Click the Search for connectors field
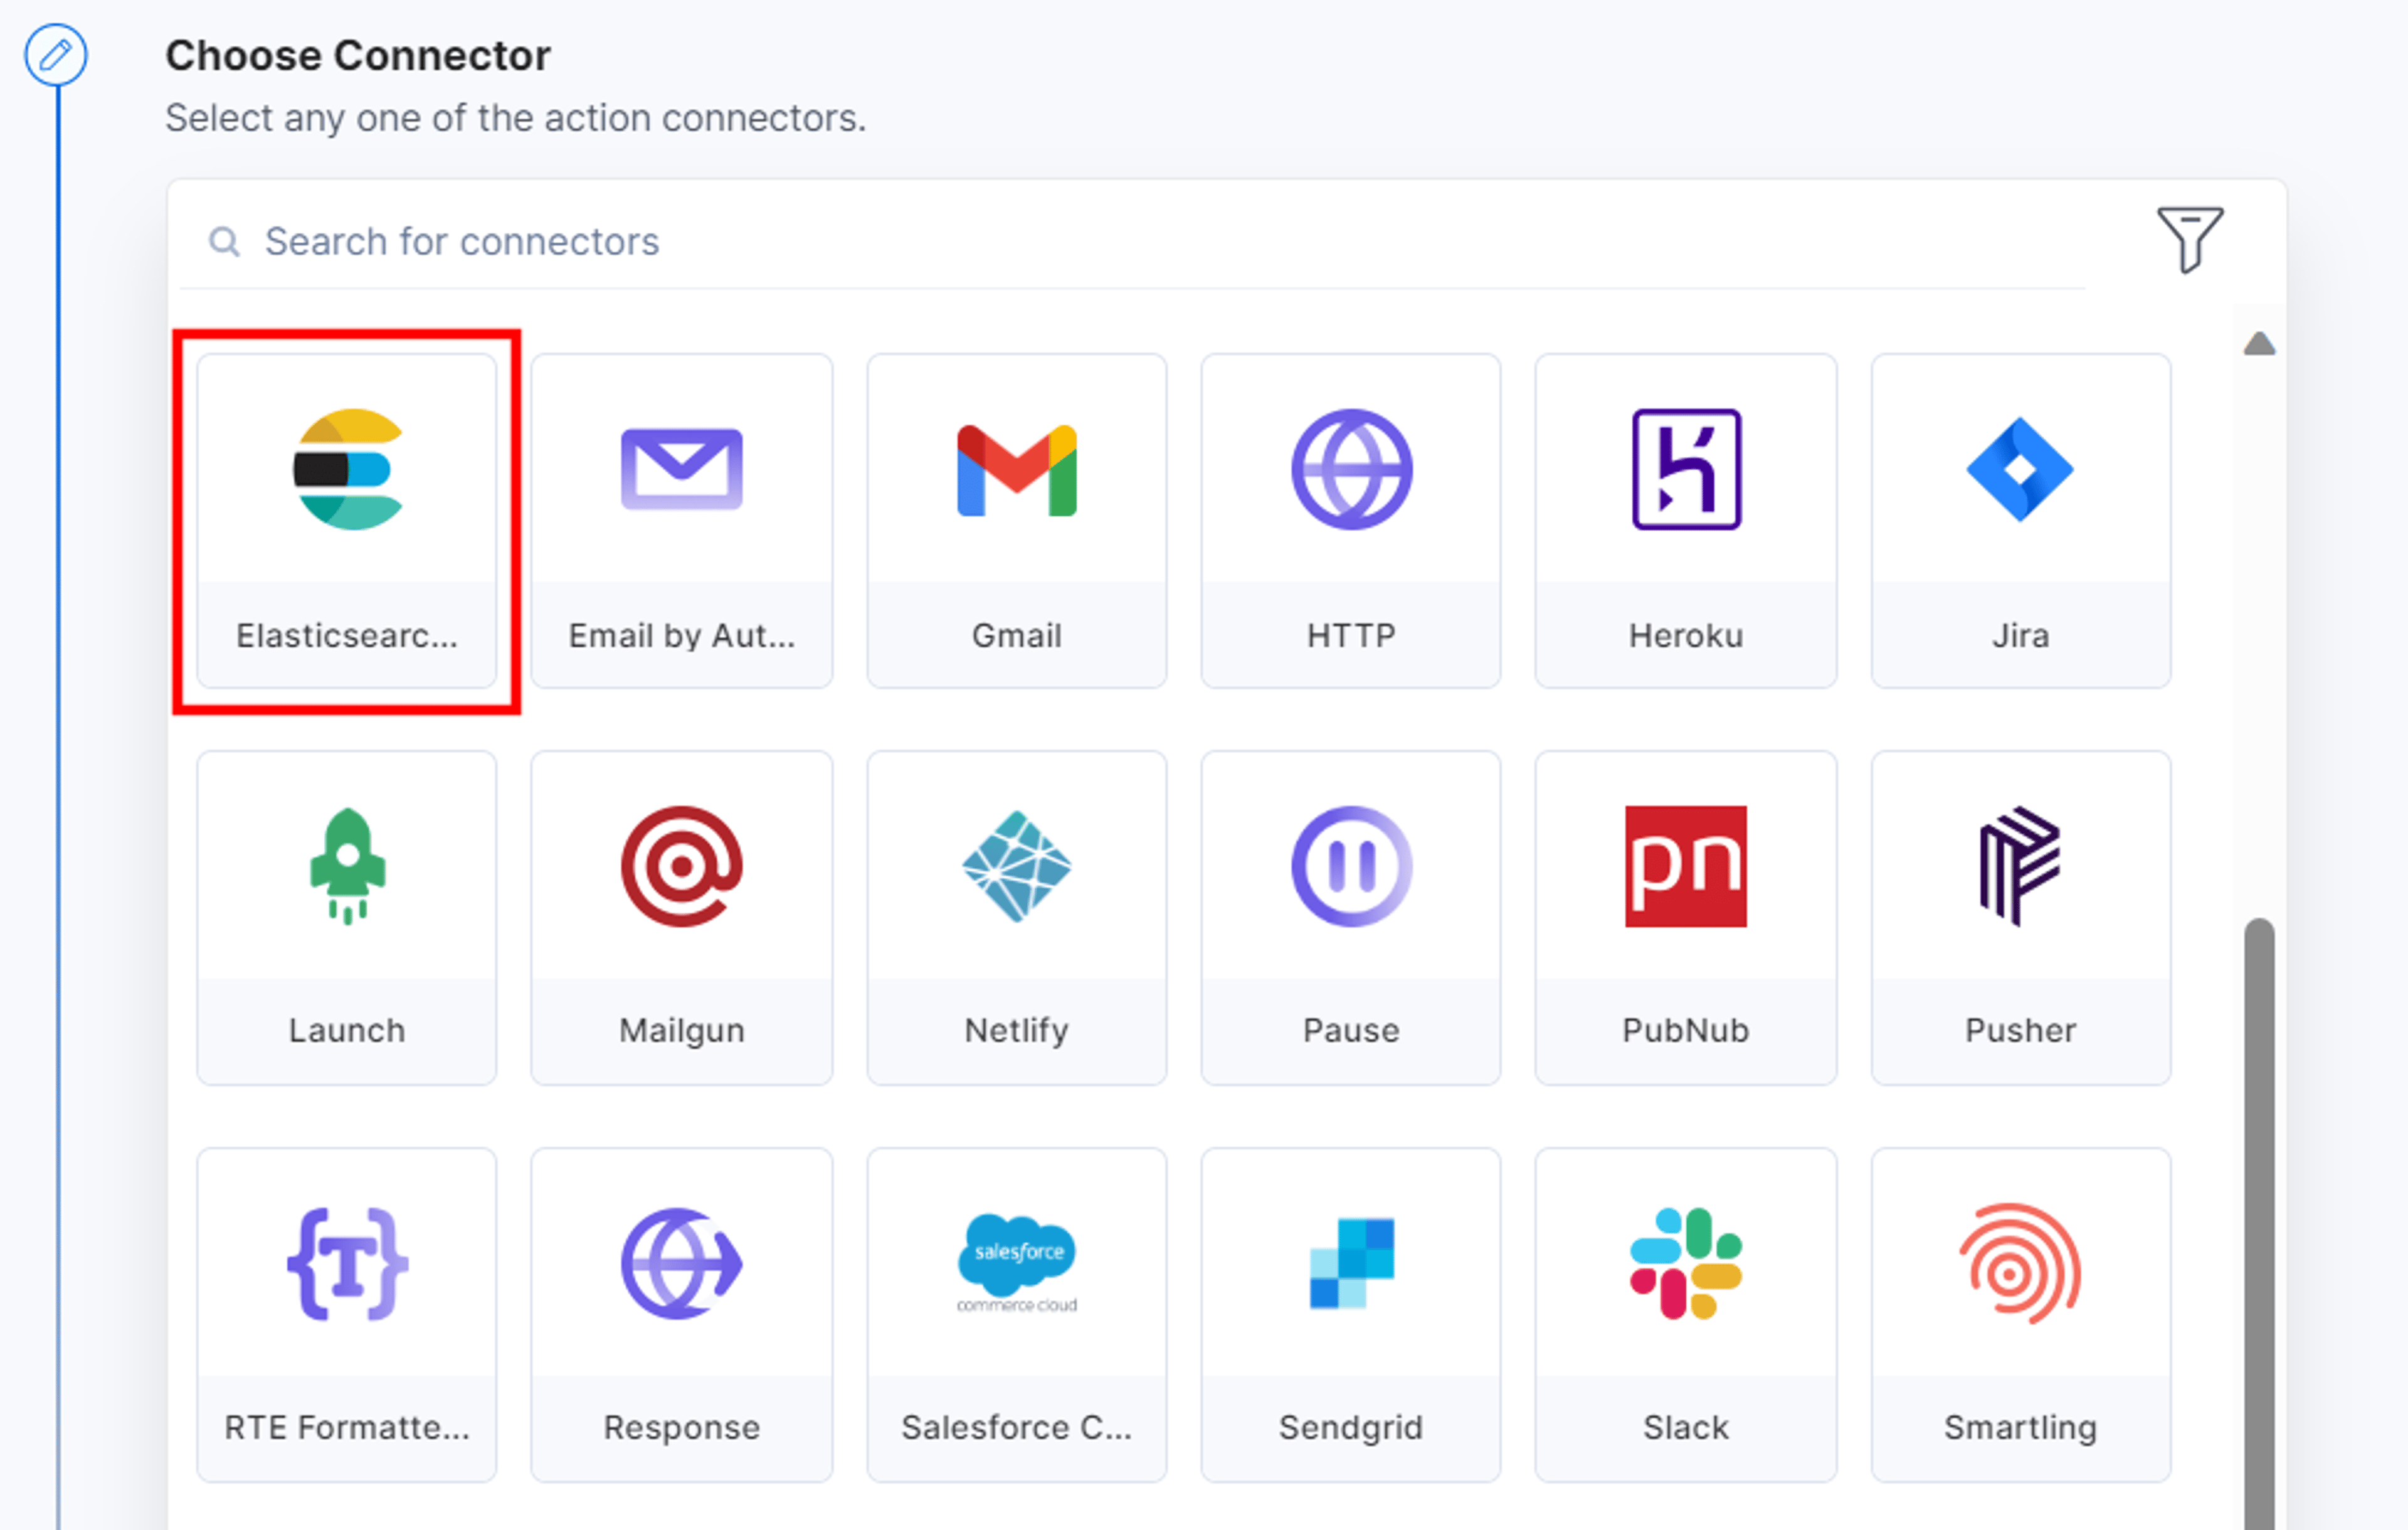Viewport: 2408px width, 1530px height. [x=1132, y=241]
